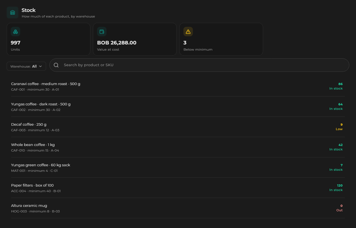This screenshot has width=356, height=228.
Task: Select the Paper filters box of 100 row
Action: click(x=178, y=188)
